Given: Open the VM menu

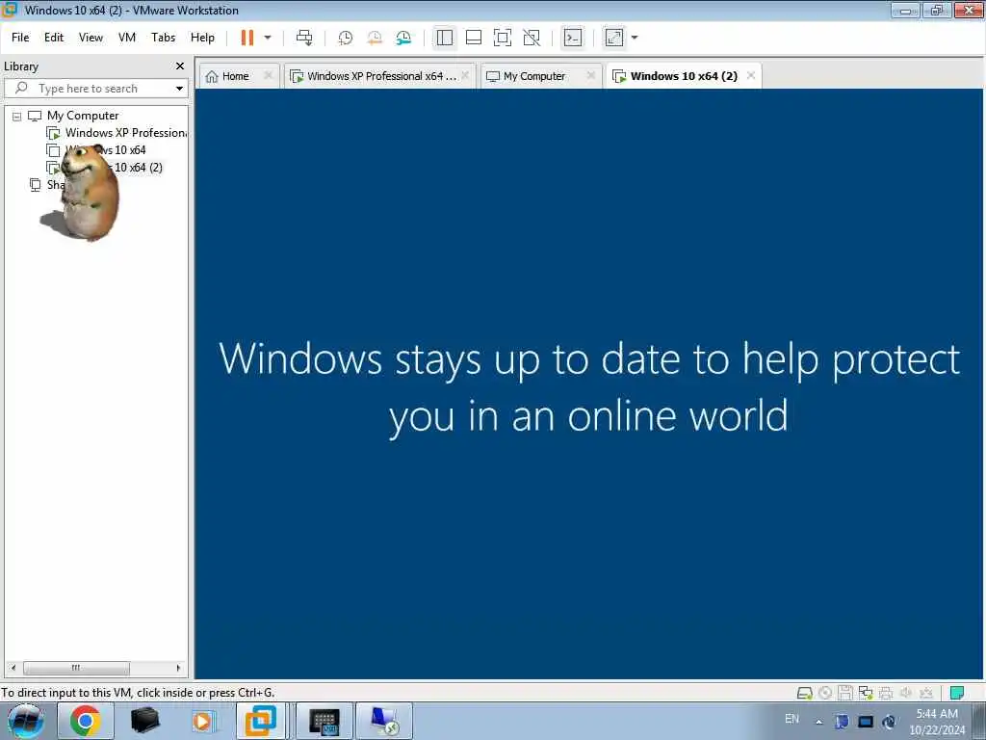Looking at the screenshot, I should 127,38.
